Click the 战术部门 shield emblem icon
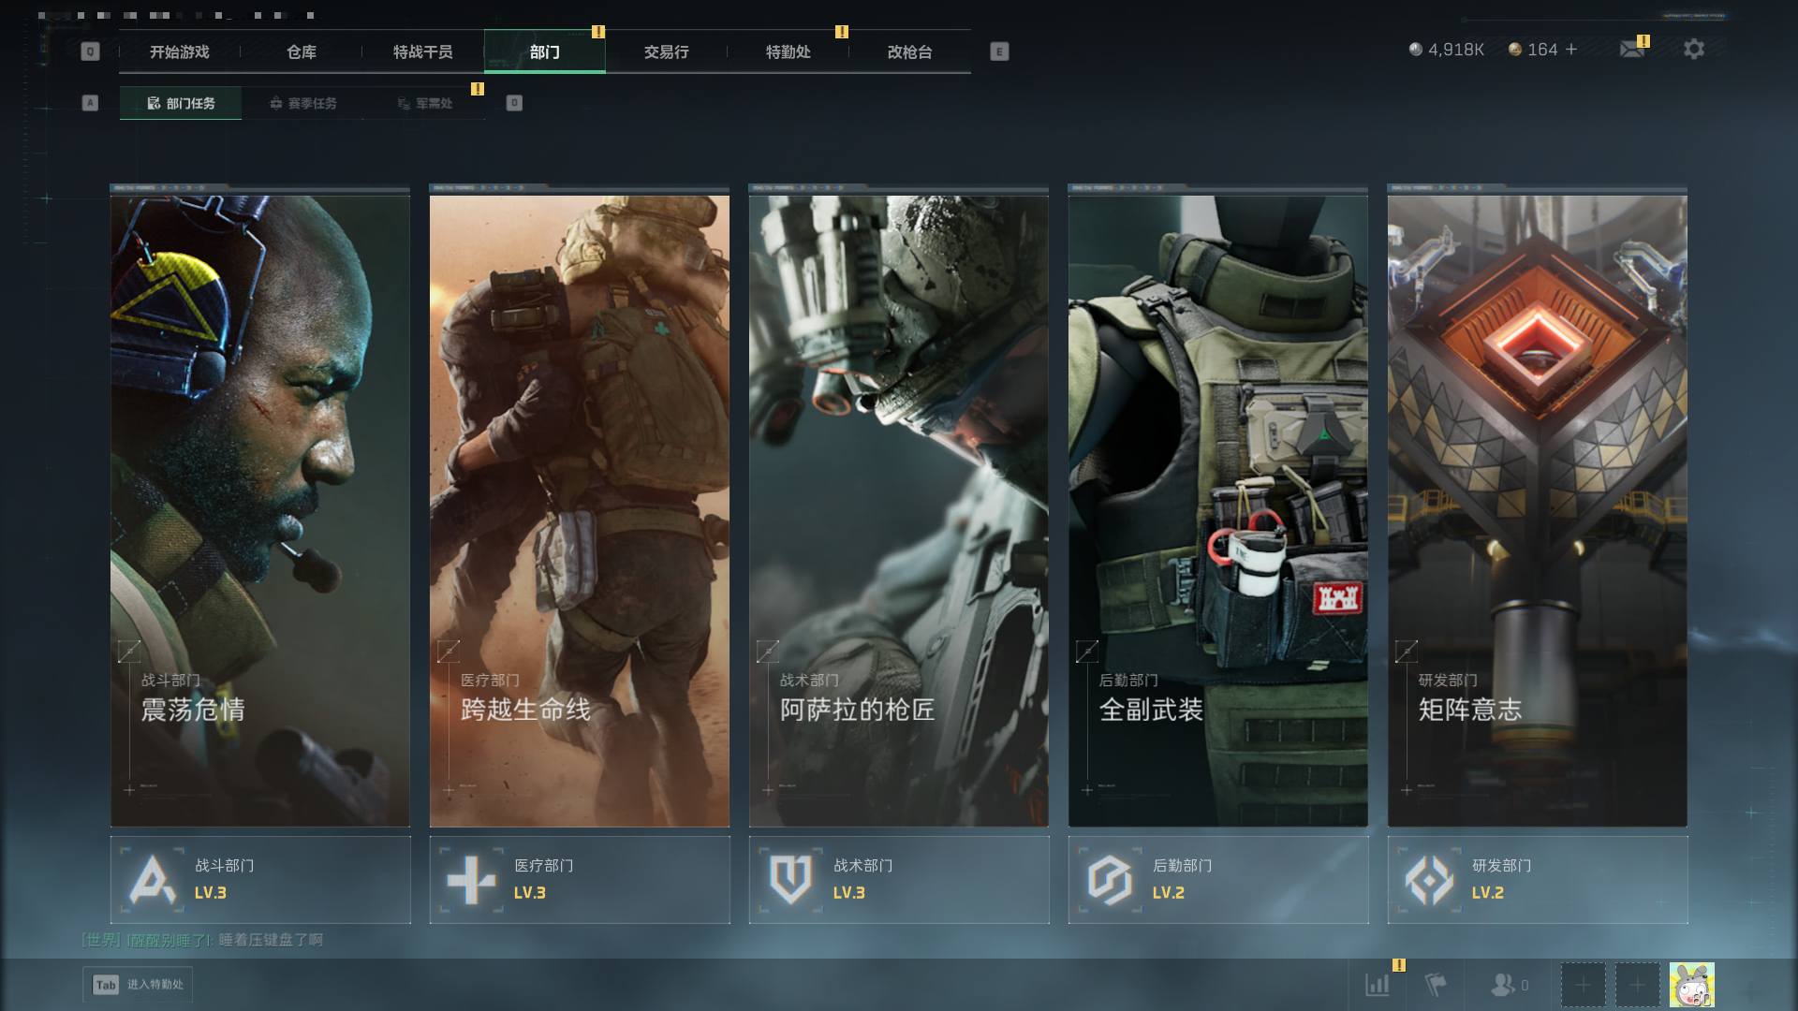This screenshot has width=1798, height=1011. click(790, 880)
